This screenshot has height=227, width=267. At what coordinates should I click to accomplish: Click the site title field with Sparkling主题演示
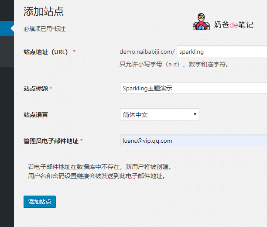(193, 88)
